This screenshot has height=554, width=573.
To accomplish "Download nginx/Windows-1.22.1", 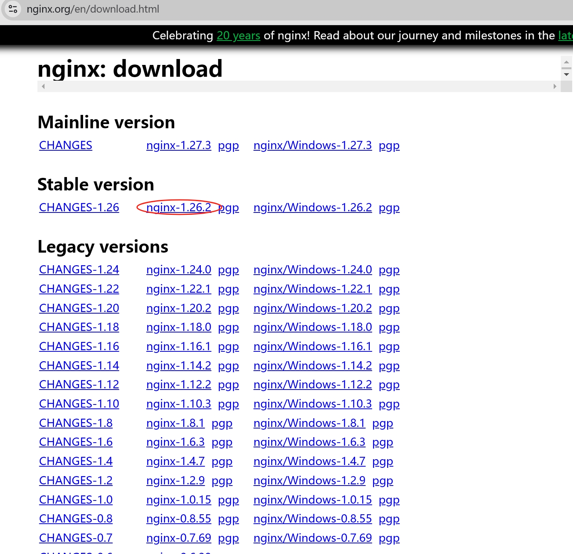I will click(312, 289).
